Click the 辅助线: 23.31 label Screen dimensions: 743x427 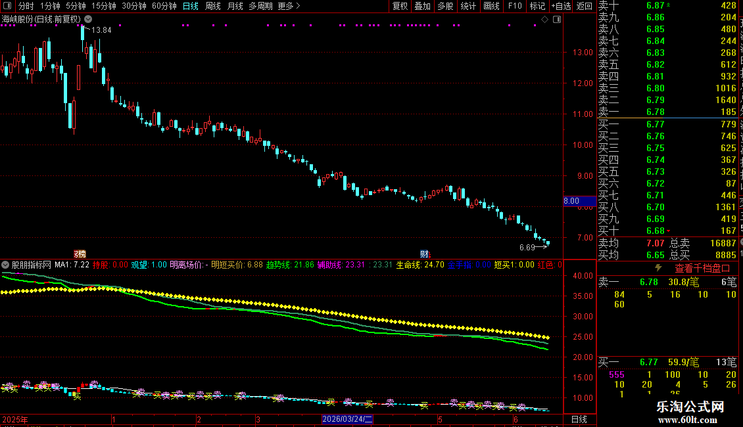(x=341, y=265)
